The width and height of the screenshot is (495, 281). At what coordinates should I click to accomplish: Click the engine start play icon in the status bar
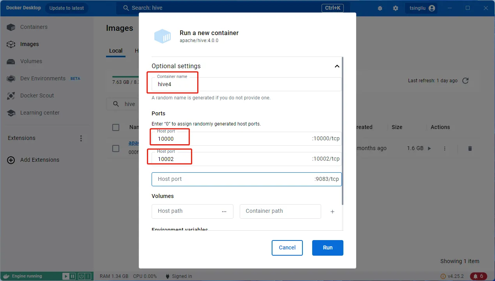tap(66, 276)
